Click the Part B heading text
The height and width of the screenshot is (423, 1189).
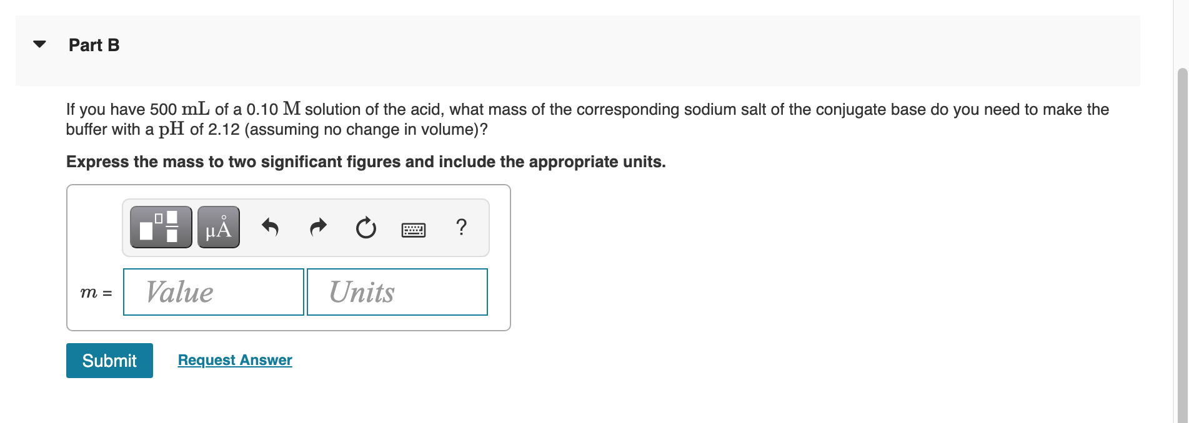click(94, 45)
